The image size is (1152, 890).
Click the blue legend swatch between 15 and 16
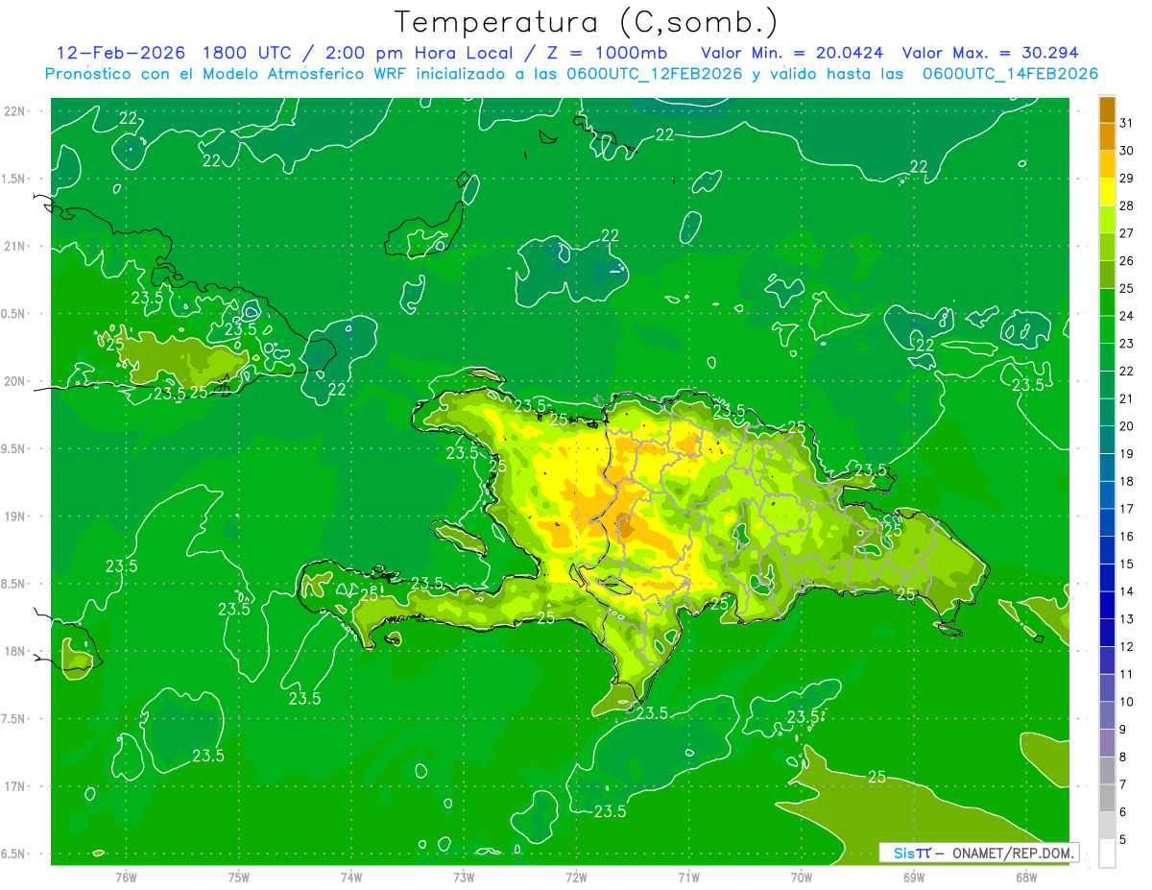1107,550
